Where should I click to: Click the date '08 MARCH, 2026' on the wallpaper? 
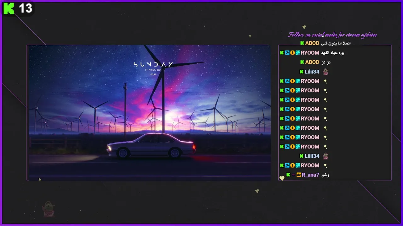(x=153, y=70)
